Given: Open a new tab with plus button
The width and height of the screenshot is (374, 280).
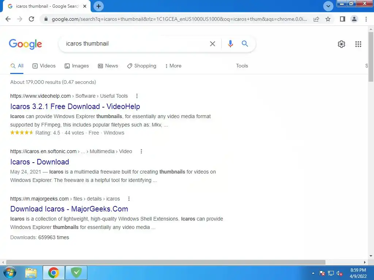Looking at the screenshot, I should 99,6.
